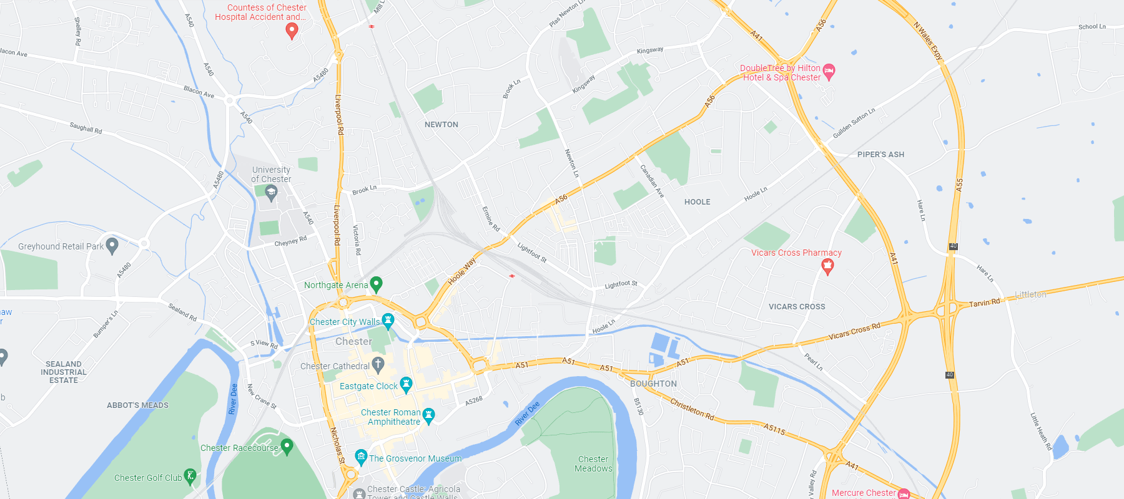Select the Chester City Walls landmark icon
Screen dimensions: 1124x499
click(388, 321)
